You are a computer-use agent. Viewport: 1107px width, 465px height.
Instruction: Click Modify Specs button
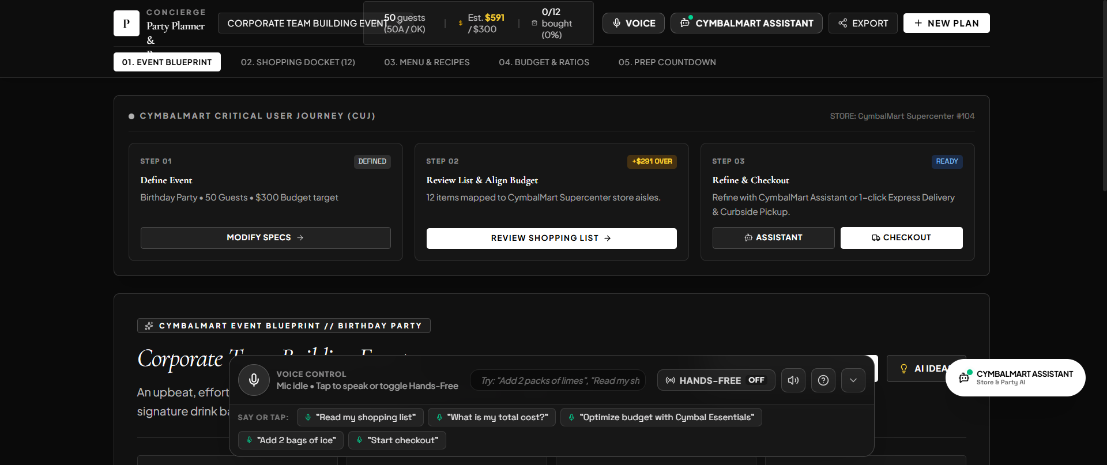pos(266,238)
